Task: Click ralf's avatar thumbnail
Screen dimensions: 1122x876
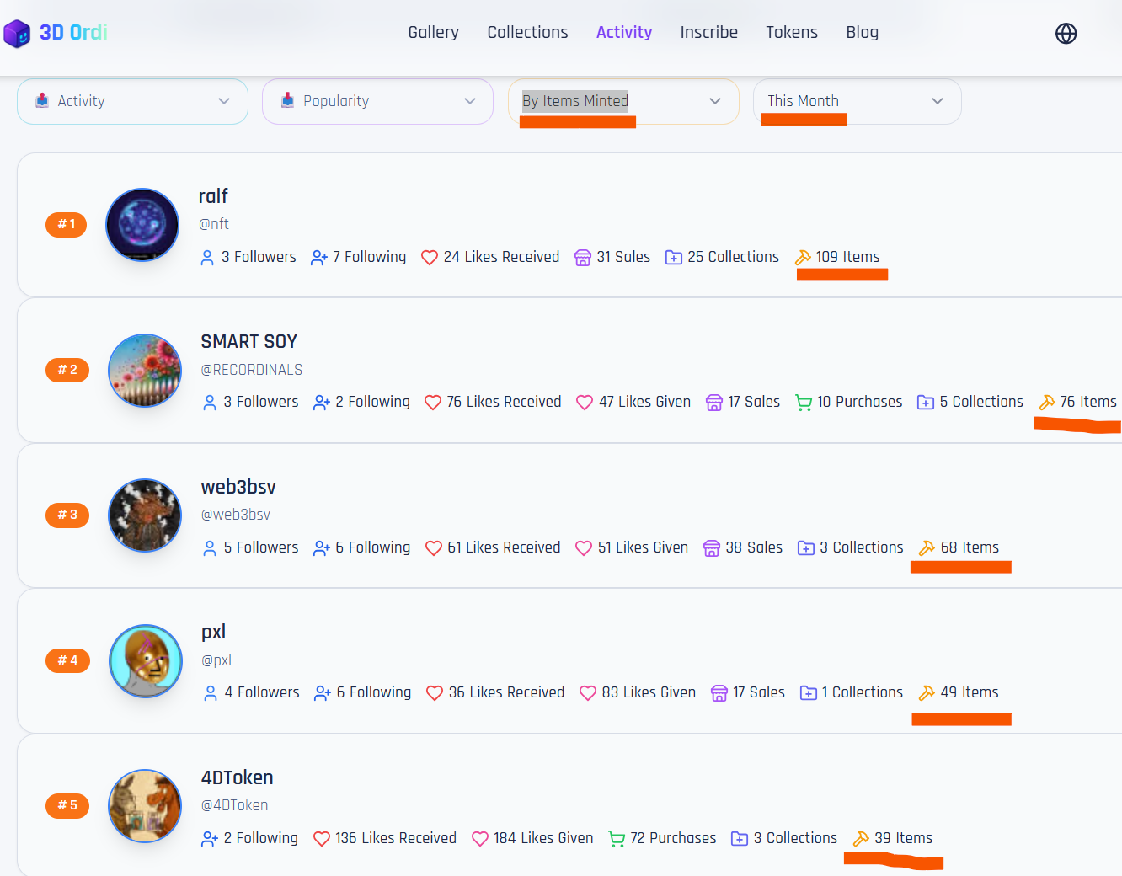Action: point(142,225)
